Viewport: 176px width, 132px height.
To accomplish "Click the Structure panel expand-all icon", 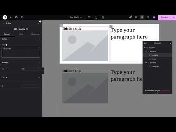I will tap(145, 43).
